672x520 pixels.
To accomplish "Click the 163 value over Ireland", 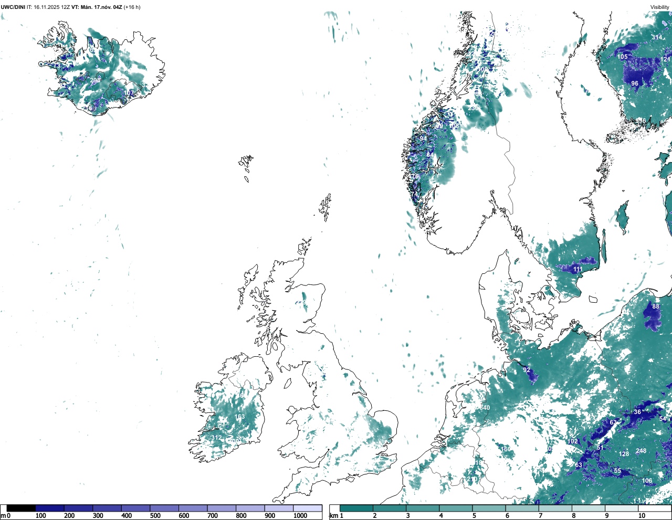I will click(x=239, y=417).
